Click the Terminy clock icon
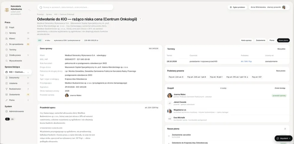Viewport: 294px width, 144px height. click(x=6, y=50)
